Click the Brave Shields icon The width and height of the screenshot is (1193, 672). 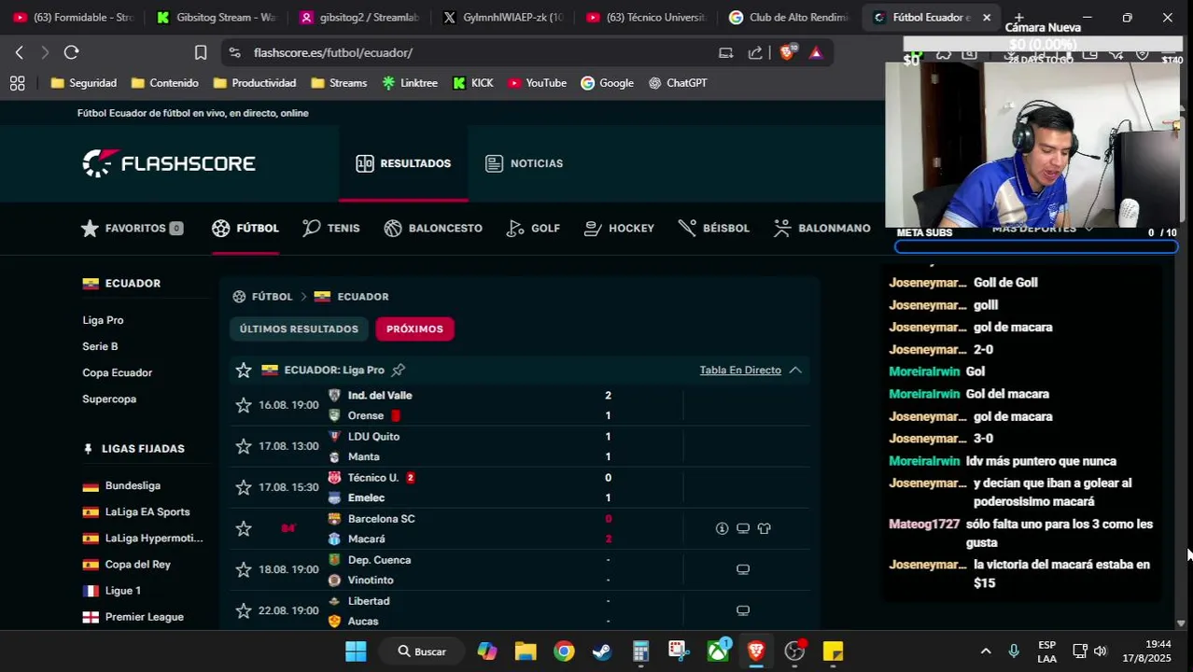[787, 52]
